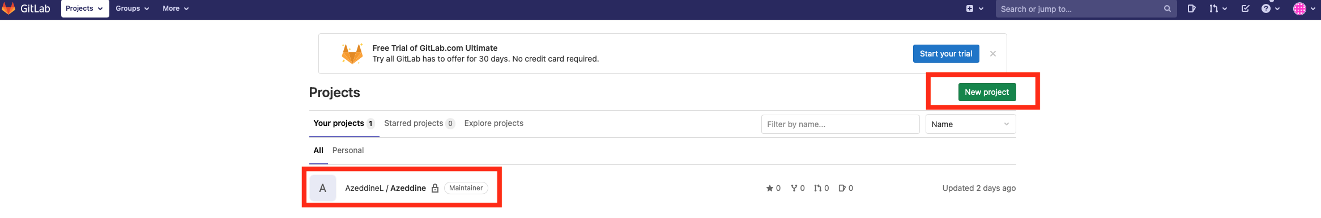
Task: Dismiss the free trial banner
Action: 992,54
